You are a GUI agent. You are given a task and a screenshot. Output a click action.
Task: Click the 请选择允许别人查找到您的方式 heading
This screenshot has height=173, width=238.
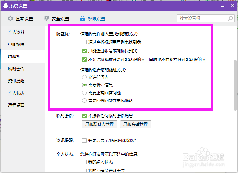click(x=109, y=34)
